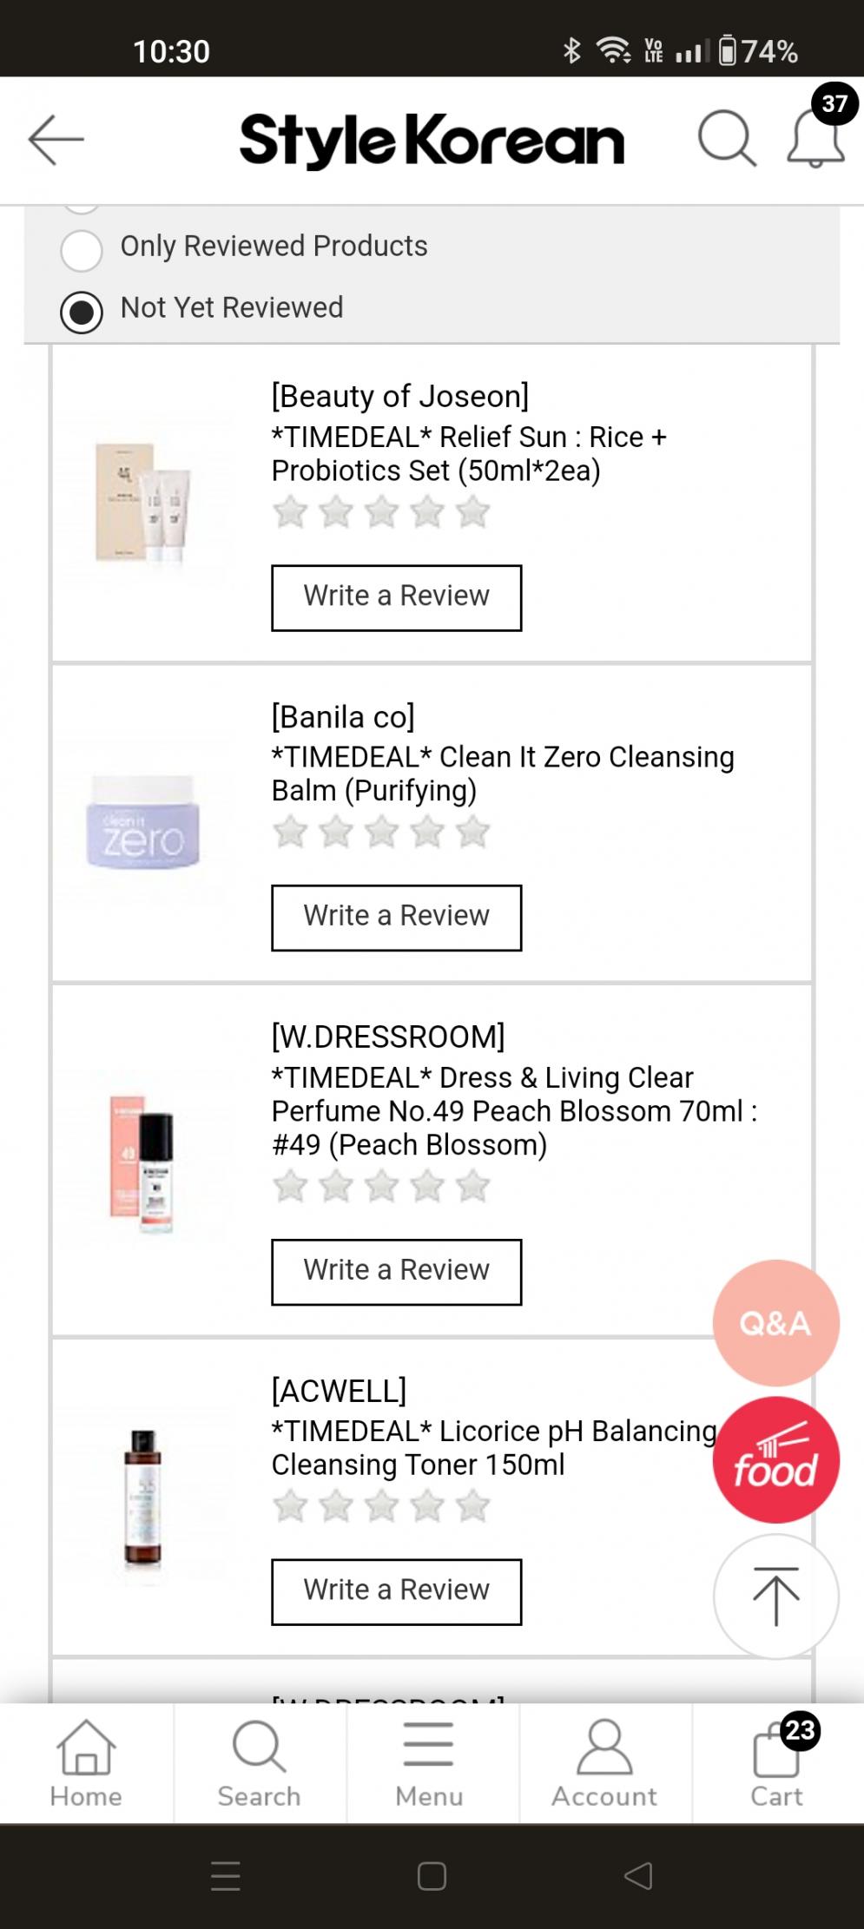Screen dimensions: 864x1929
Task: Open notifications bell icon
Action: coord(815,139)
